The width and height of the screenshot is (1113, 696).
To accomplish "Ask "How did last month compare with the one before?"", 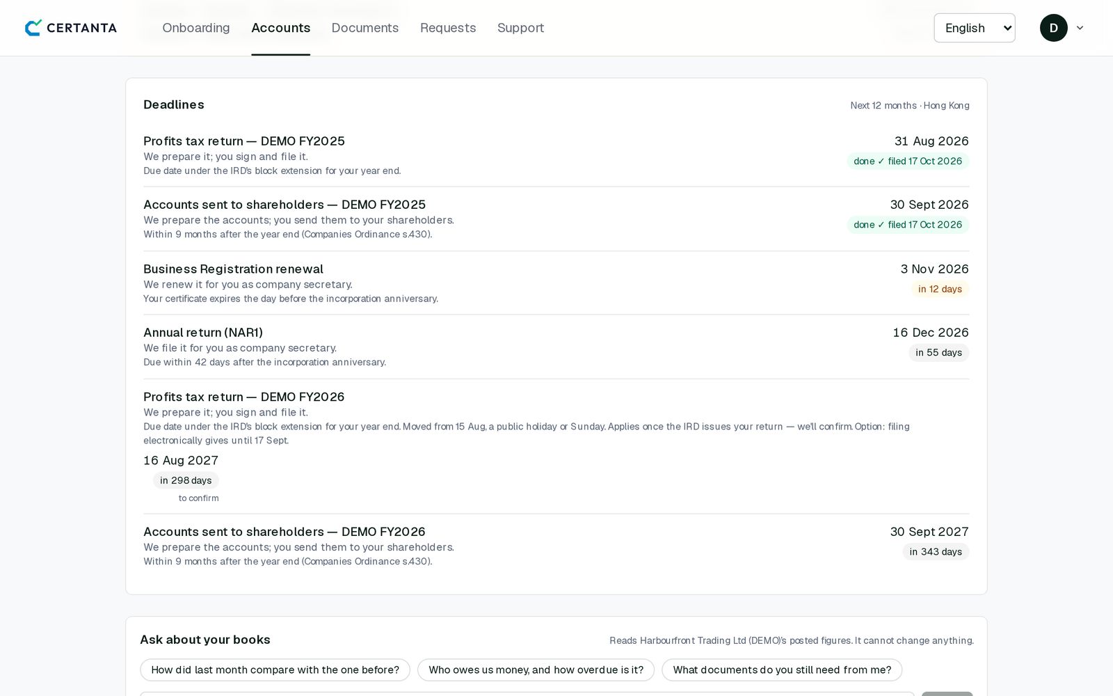I will point(275,670).
